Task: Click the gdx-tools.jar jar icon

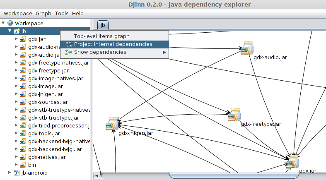Action: pyautogui.click(x=23, y=134)
